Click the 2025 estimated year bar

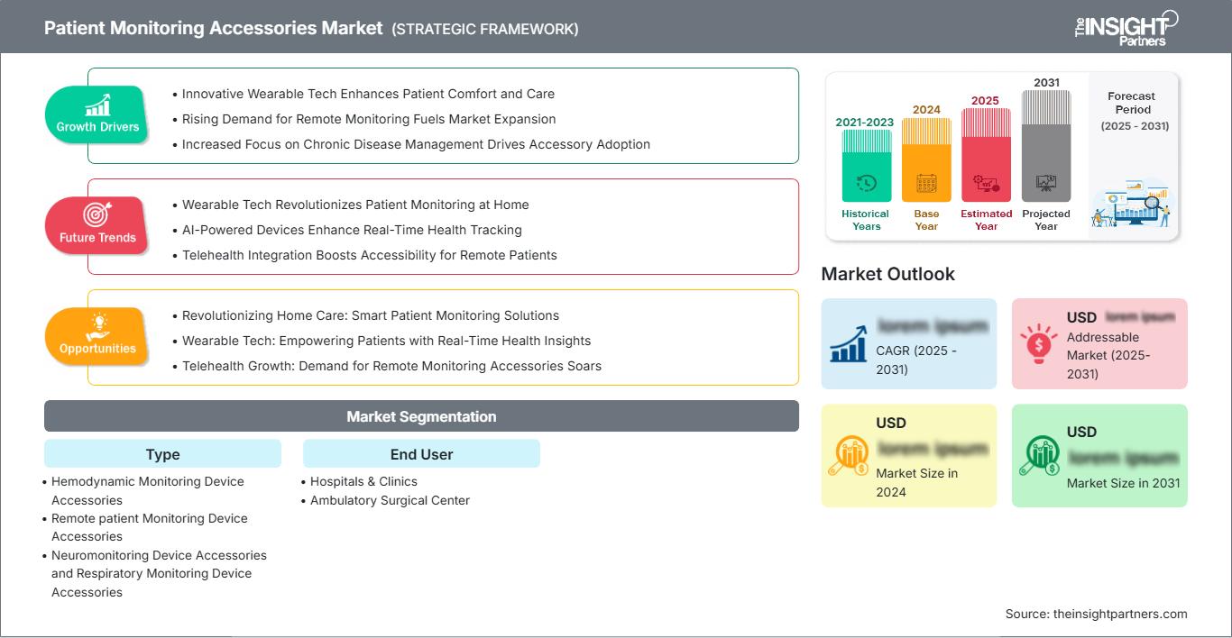pos(986,155)
